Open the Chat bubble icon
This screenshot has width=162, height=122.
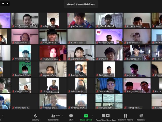tap(71, 116)
